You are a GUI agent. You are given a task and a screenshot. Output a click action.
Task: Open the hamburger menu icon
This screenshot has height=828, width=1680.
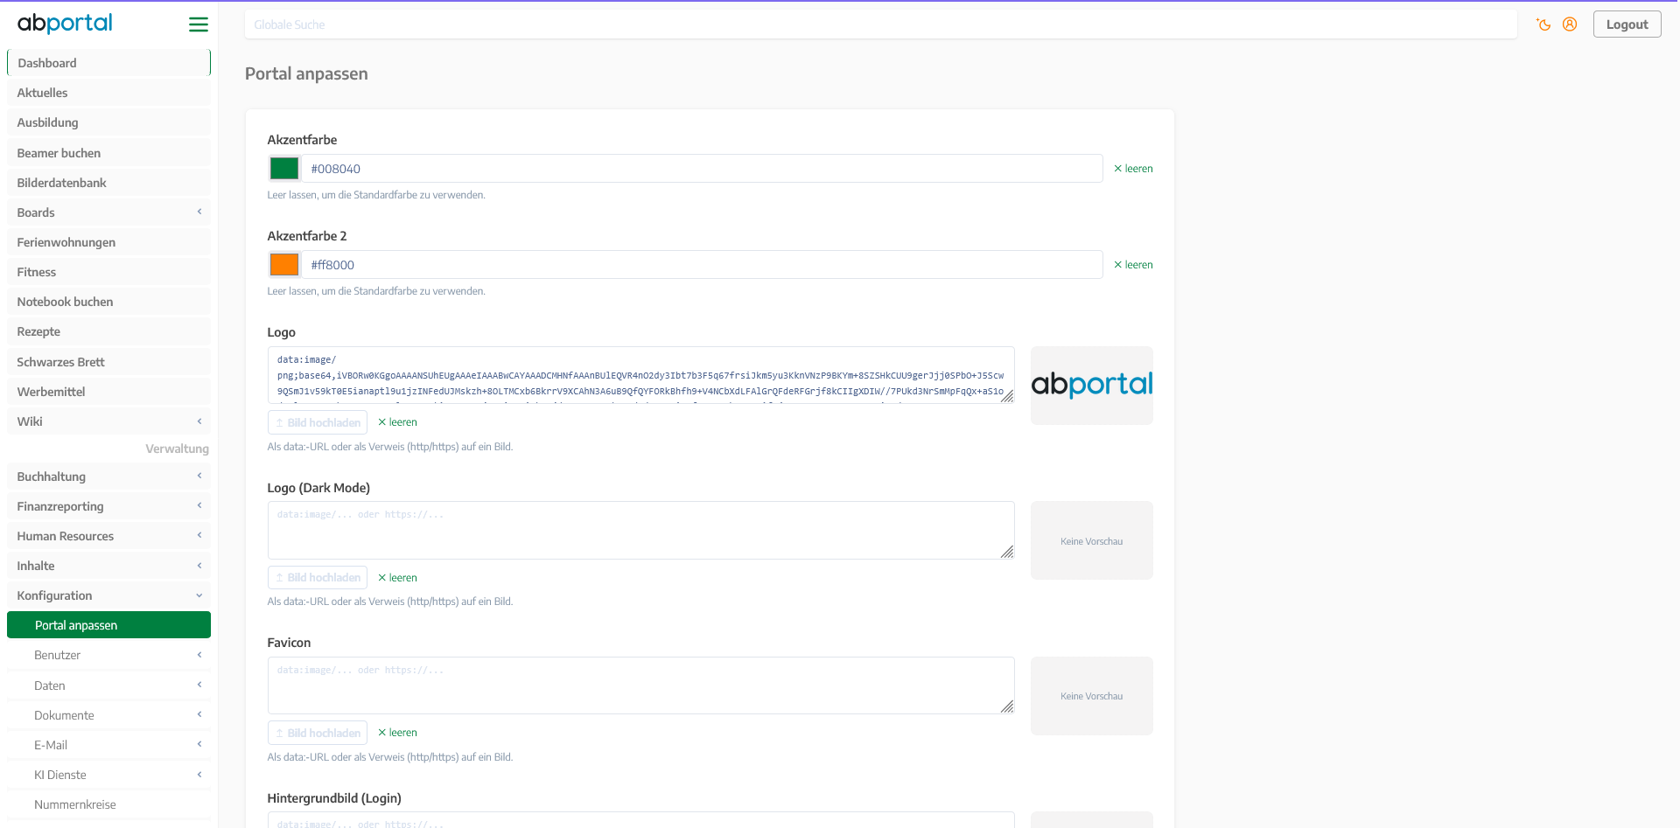[199, 24]
